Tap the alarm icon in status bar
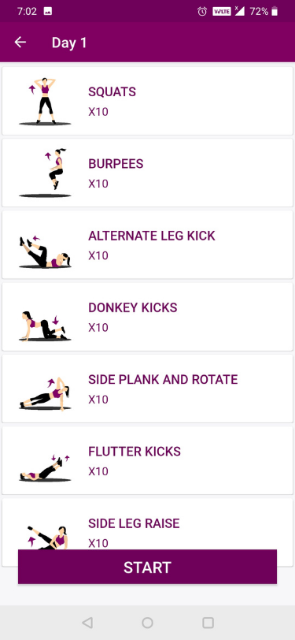 [202, 11]
